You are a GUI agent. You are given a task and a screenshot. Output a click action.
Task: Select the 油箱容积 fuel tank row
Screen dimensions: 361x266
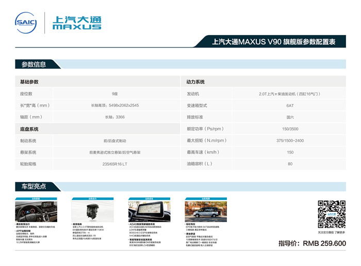[264, 164]
